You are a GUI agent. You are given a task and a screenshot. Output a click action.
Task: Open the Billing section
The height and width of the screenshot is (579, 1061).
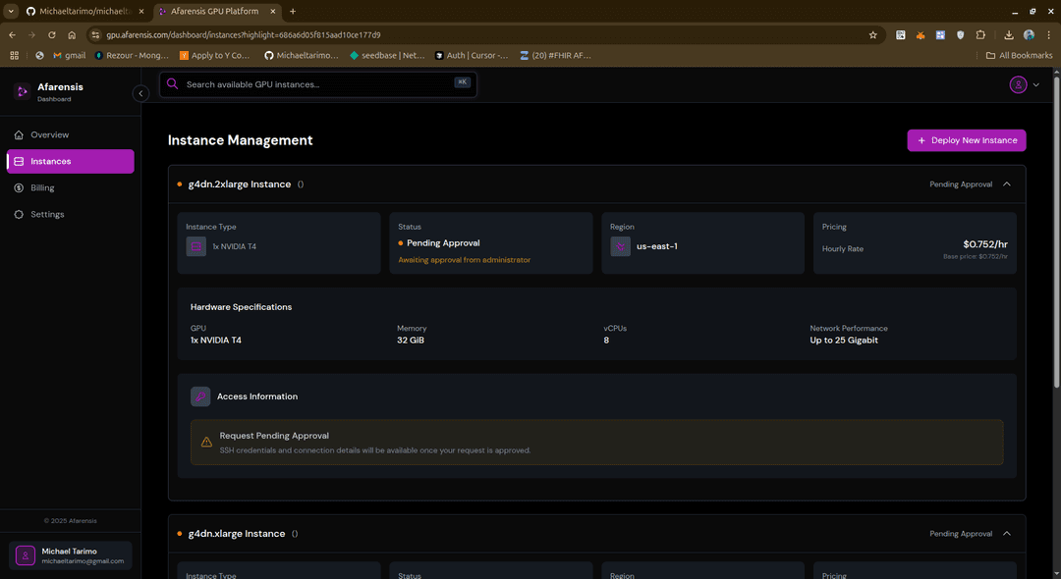point(44,187)
